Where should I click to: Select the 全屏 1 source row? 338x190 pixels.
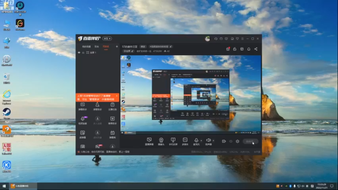coord(98,52)
